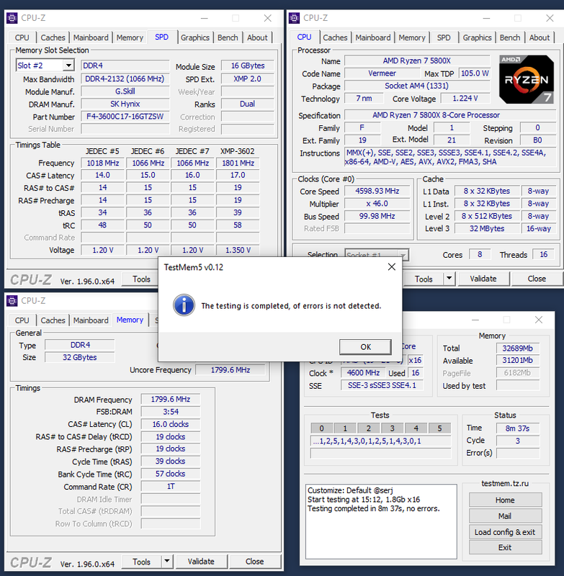Click the Total memory 32689Mb value
This screenshot has height=576, width=564.
click(518, 348)
